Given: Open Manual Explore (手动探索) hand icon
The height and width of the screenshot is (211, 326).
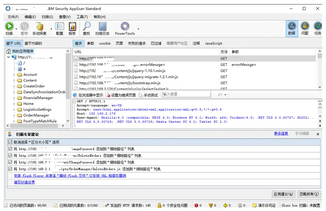Looking at the screenshot, I should [x=40, y=26].
